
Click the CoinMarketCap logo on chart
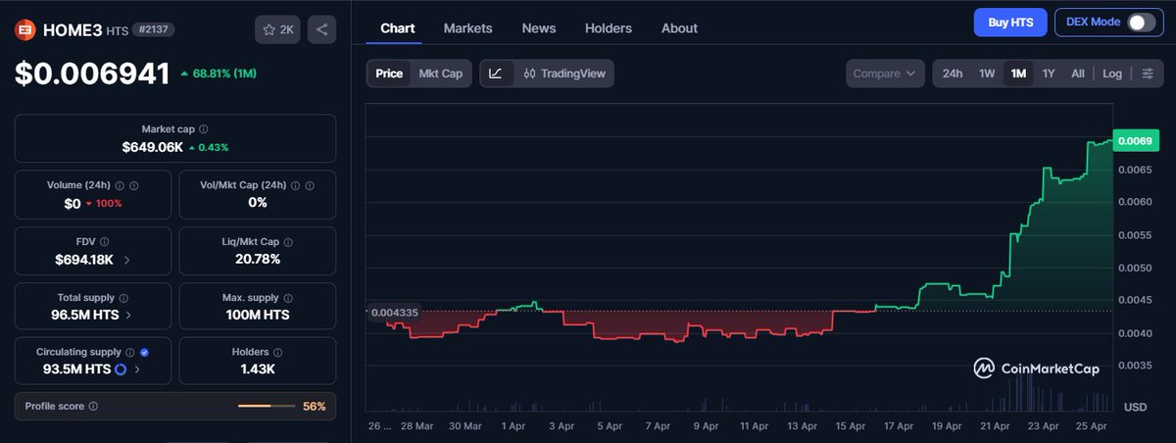coord(1036,369)
